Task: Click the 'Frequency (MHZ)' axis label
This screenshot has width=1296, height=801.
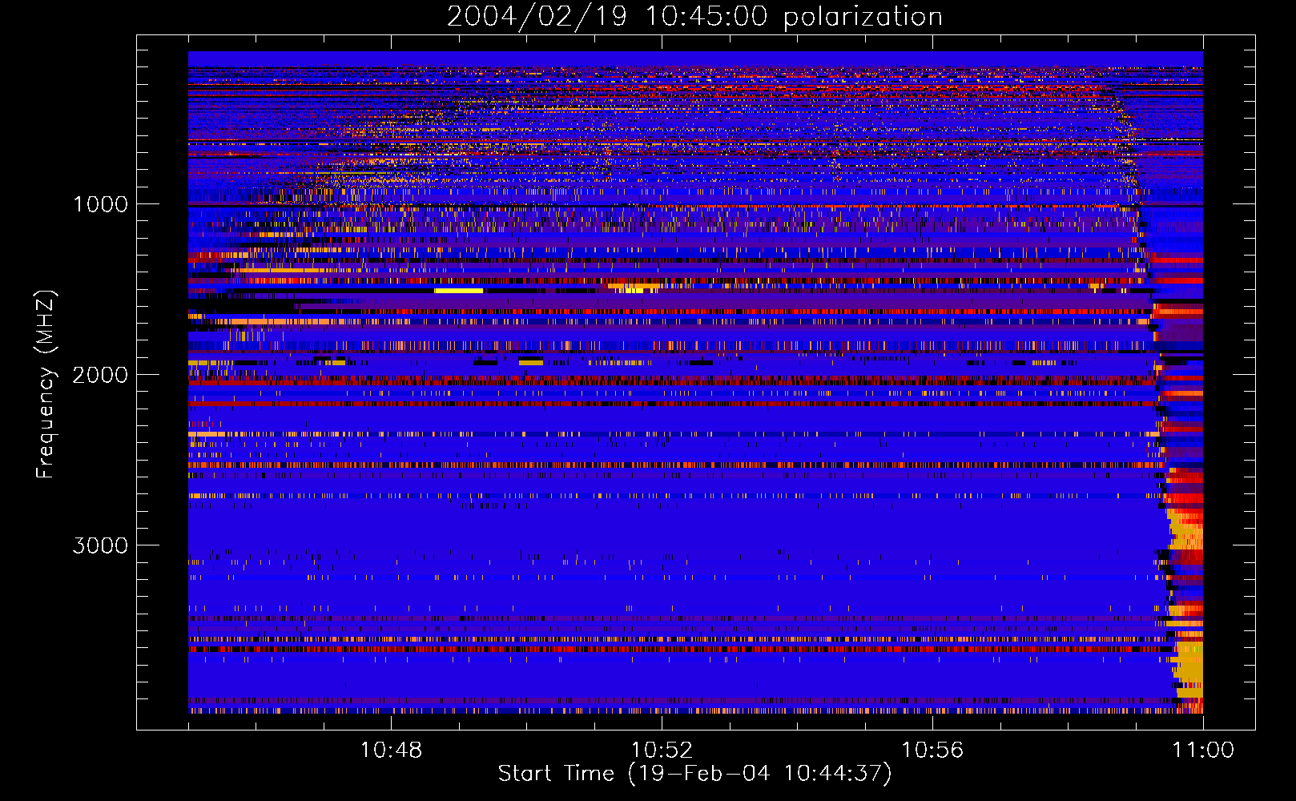Action: [45, 384]
